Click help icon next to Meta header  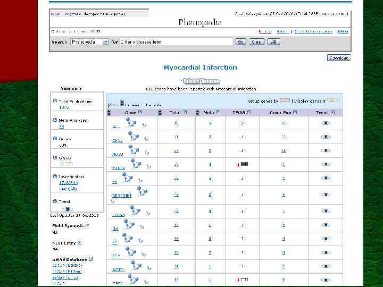(x=218, y=112)
